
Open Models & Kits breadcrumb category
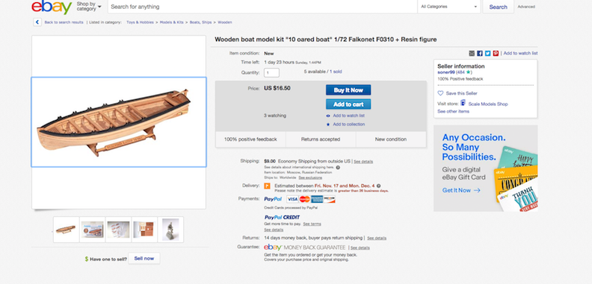tap(171, 22)
